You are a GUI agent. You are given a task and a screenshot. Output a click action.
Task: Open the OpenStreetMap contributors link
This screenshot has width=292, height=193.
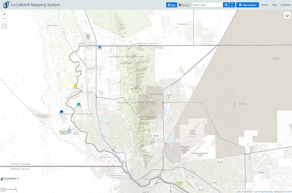point(266,192)
